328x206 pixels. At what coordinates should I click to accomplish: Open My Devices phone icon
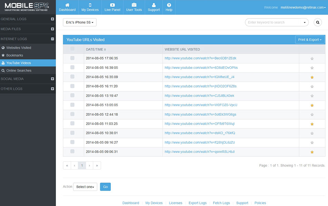point(90,5)
